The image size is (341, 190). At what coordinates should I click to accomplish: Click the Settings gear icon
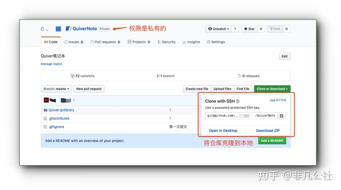pos(208,42)
